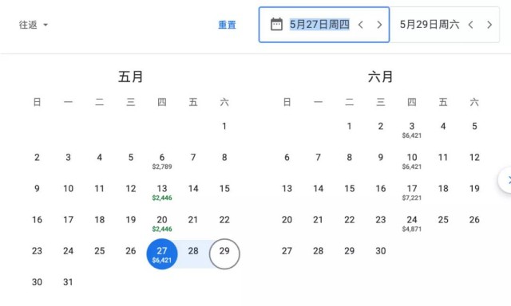Select highlighted May 27 at $6,421
The height and width of the screenshot is (306, 511).
click(162, 254)
